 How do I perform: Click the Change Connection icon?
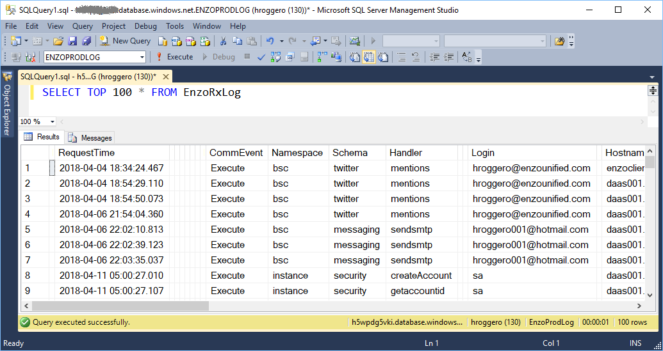[x=30, y=57]
